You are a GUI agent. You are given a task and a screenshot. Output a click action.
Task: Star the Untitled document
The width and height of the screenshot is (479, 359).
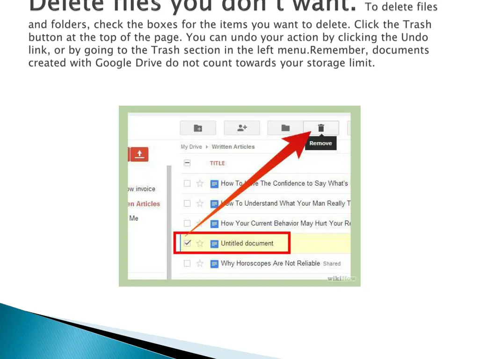[200, 243]
